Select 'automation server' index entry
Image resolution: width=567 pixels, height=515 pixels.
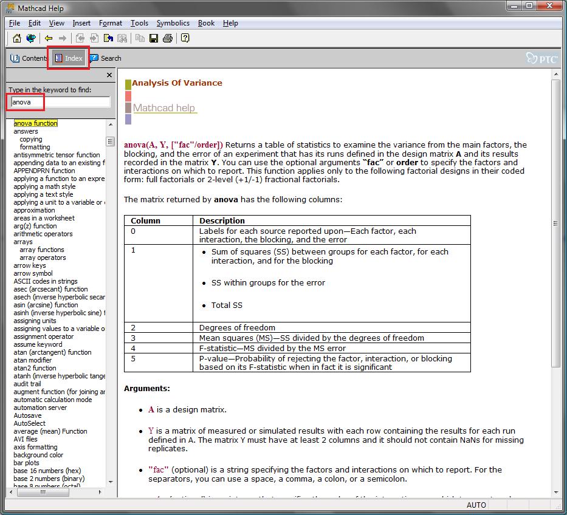point(40,408)
